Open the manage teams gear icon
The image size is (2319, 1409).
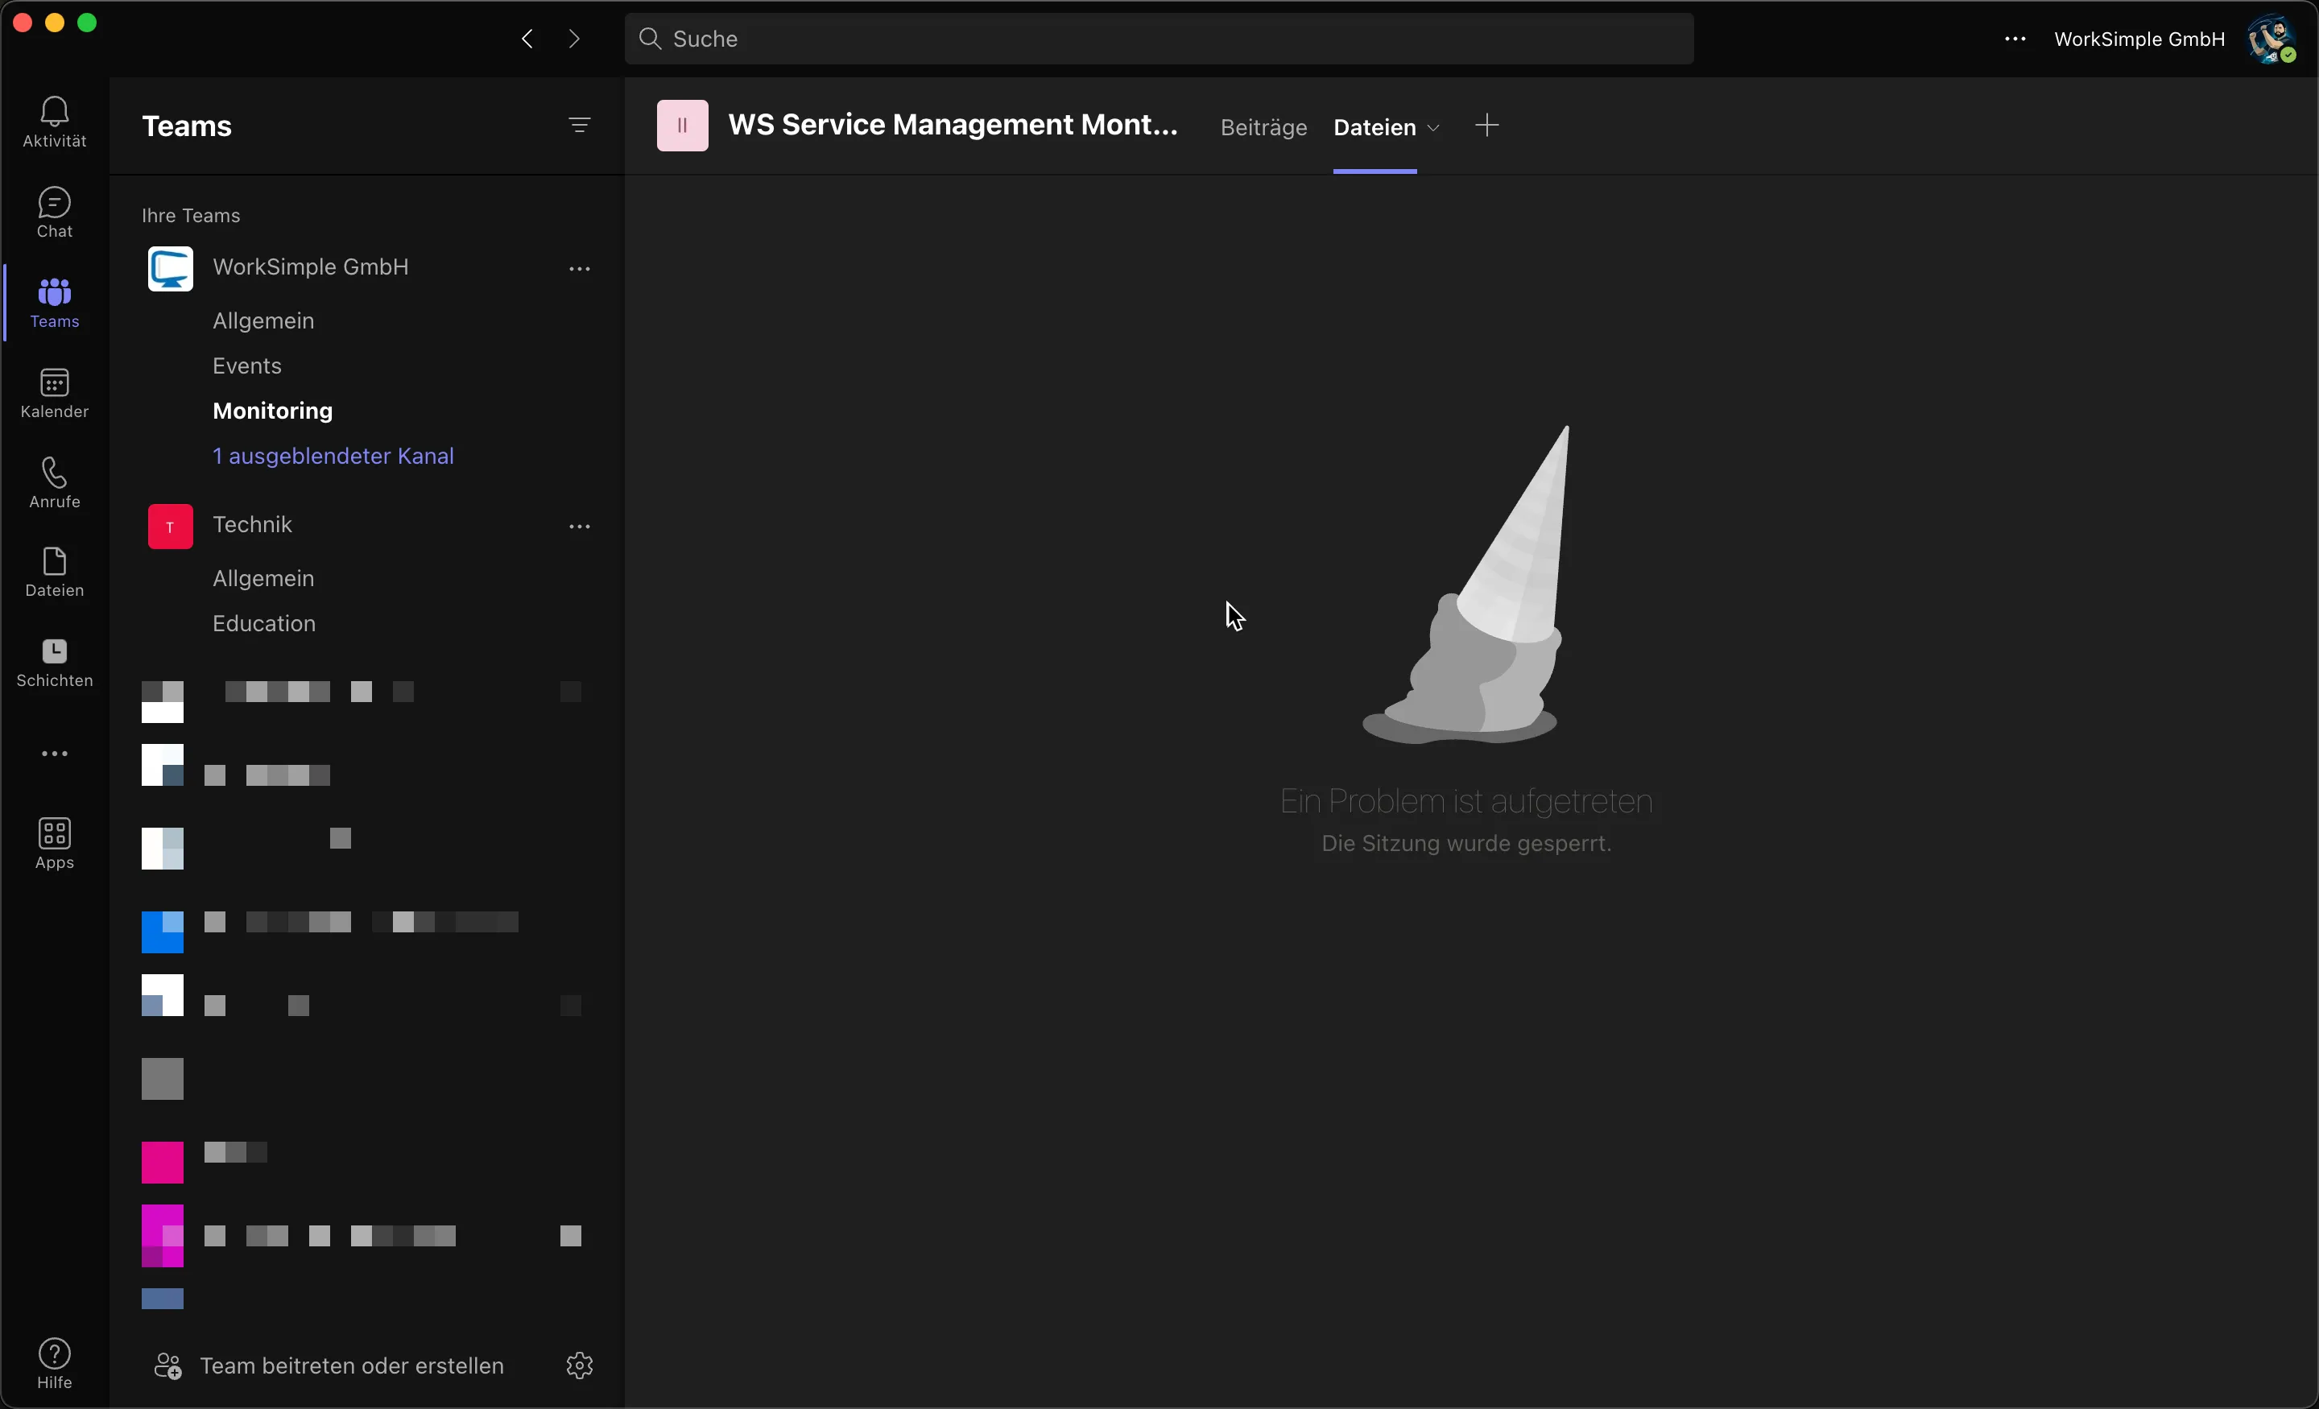click(580, 1365)
